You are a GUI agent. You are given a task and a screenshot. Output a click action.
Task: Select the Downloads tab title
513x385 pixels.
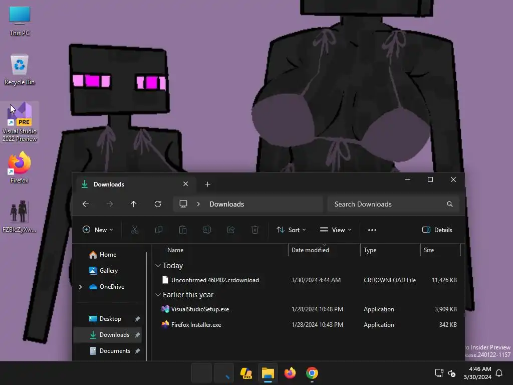pyautogui.click(x=109, y=184)
